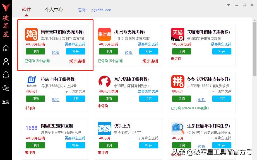Click the 拼上淘 app icon
The width and height of the screenshot is (257, 160).
pos(104,34)
